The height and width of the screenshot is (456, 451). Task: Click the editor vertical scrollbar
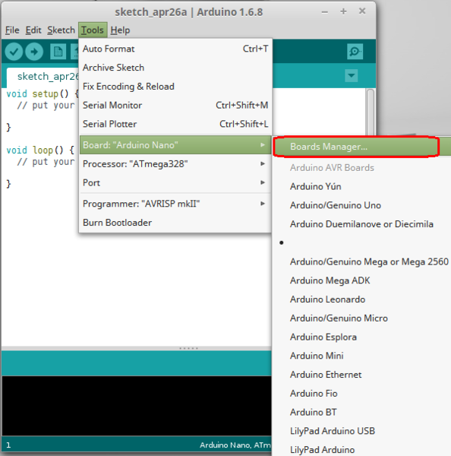(371, 112)
